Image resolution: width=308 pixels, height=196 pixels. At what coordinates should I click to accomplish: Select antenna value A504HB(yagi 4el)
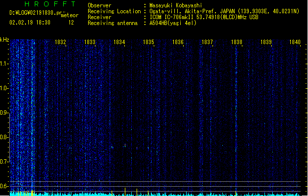coord(173,23)
